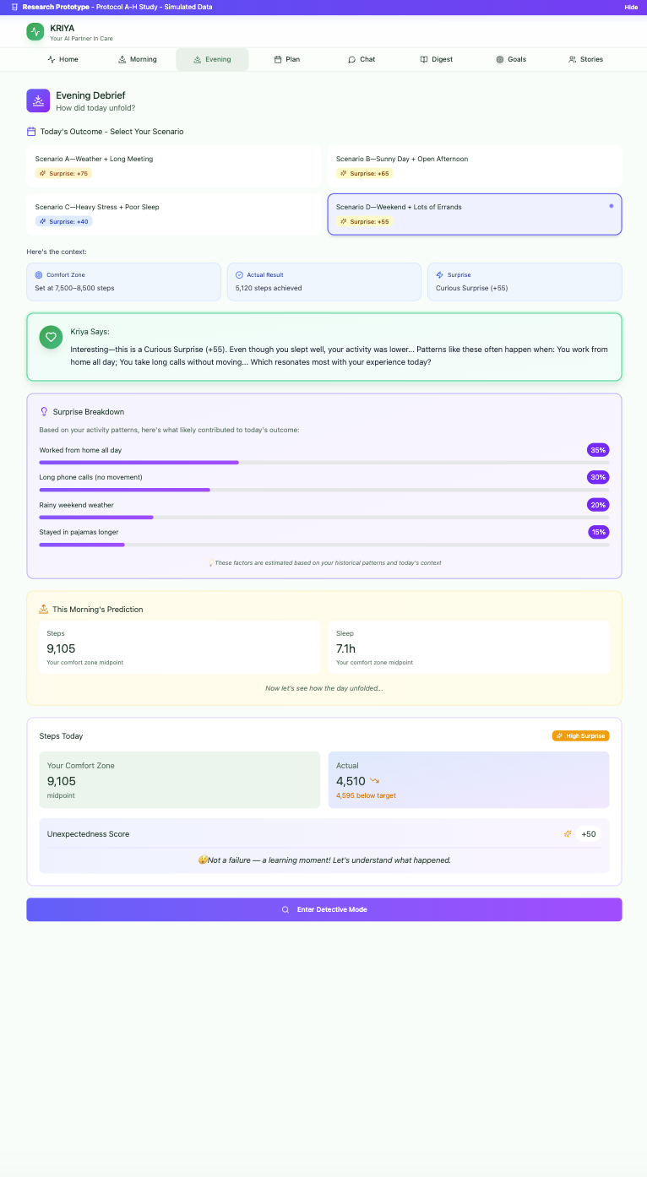The image size is (647, 1177).
Task: Hide the research prototype banner
Action: tap(630, 7)
